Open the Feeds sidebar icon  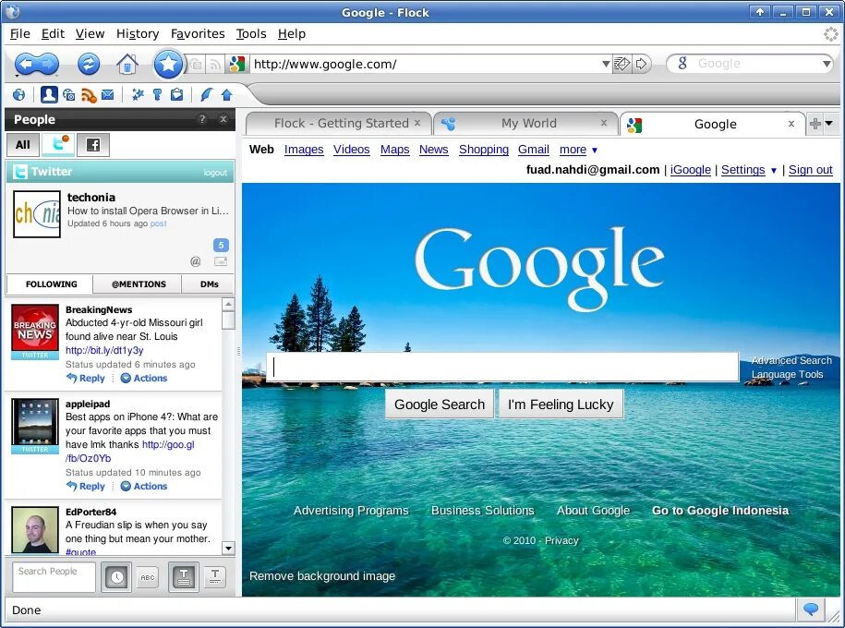89,95
